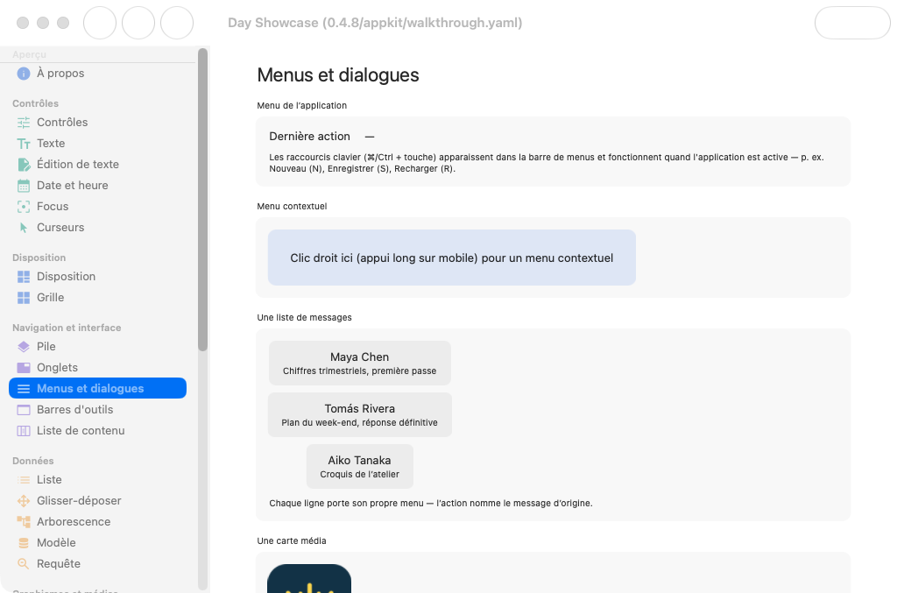Click the Menu contextuel section label

tap(292, 207)
